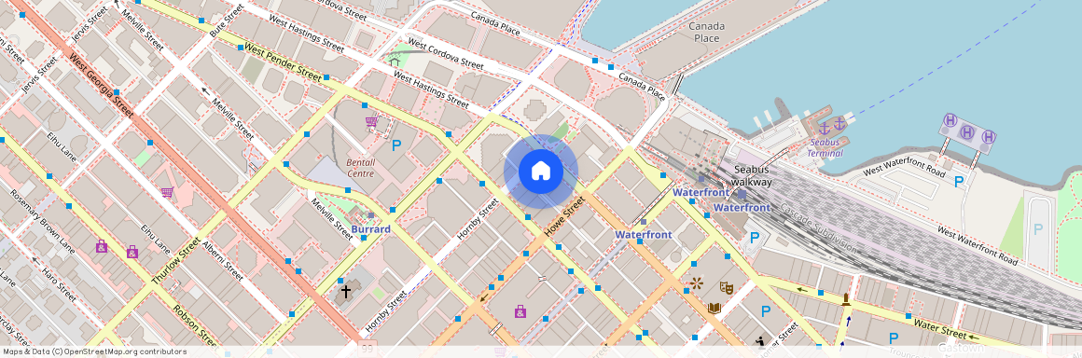This screenshot has width=1082, height=358.
Task: Select the station square icon above Burrard label
Action: coord(370,216)
